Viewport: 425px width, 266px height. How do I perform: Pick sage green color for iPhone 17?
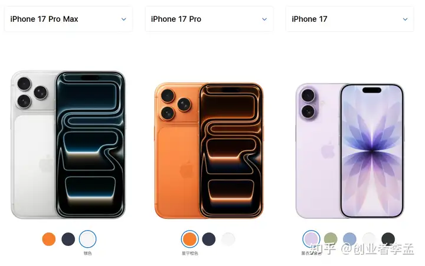[x=331, y=239]
